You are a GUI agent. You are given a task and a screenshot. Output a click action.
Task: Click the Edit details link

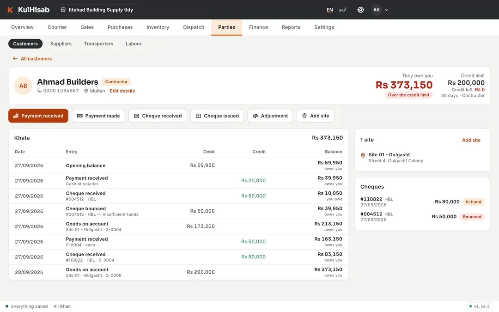click(122, 91)
